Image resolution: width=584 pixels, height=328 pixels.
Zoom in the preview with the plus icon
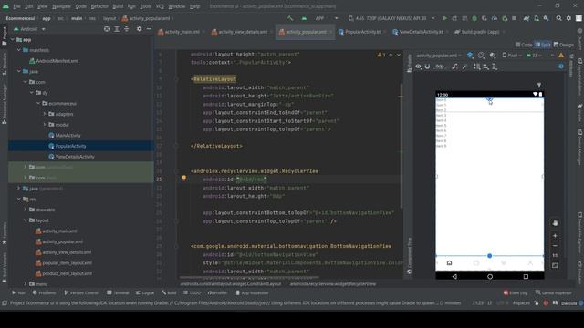[x=555, y=235]
